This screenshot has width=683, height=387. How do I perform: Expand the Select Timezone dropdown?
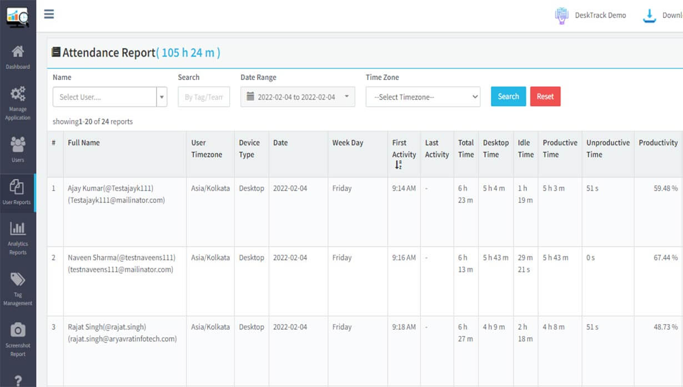click(423, 97)
